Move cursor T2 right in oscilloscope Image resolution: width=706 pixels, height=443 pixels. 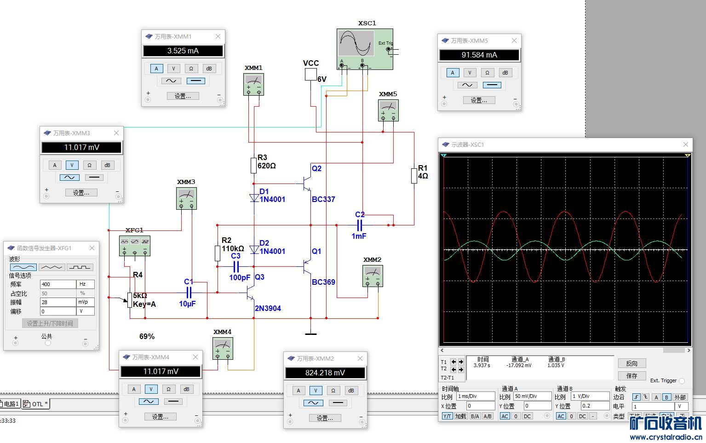[x=461, y=369]
